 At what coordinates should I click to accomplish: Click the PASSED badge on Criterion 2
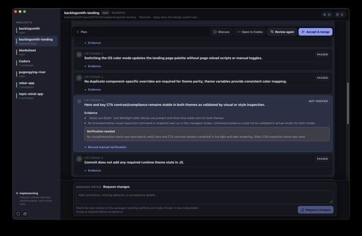(322, 55)
